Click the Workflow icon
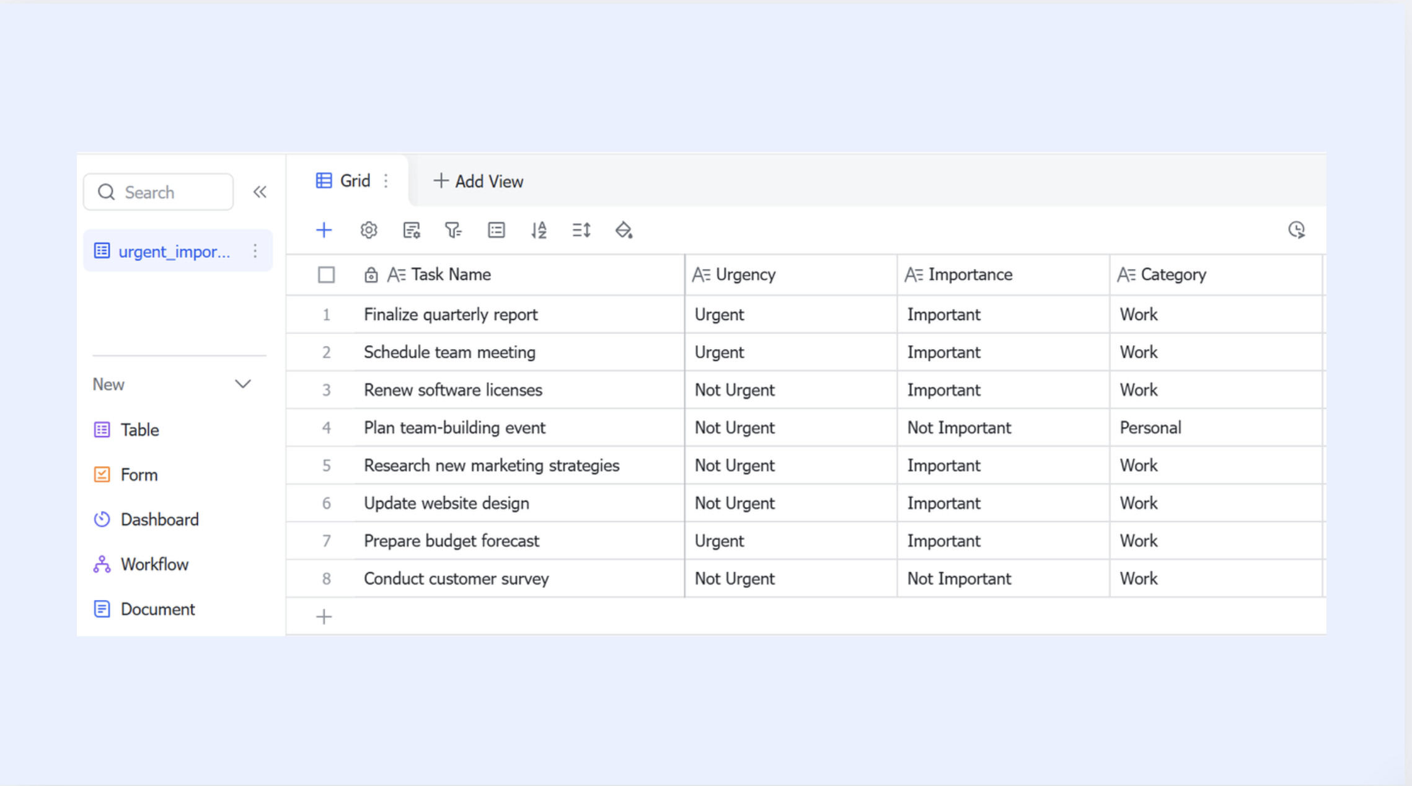Screen dimensions: 1412x786 [102, 564]
